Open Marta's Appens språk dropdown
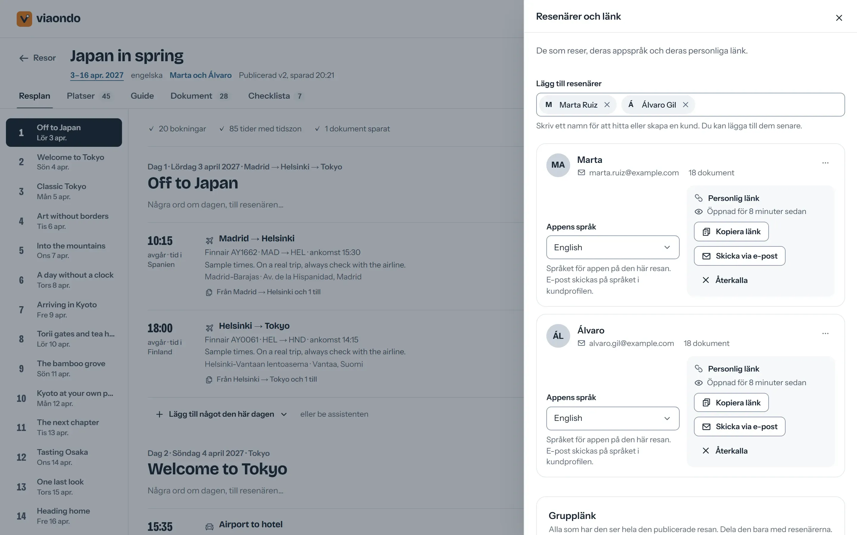Image resolution: width=857 pixels, height=535 pixels. [x=613, y=247]
